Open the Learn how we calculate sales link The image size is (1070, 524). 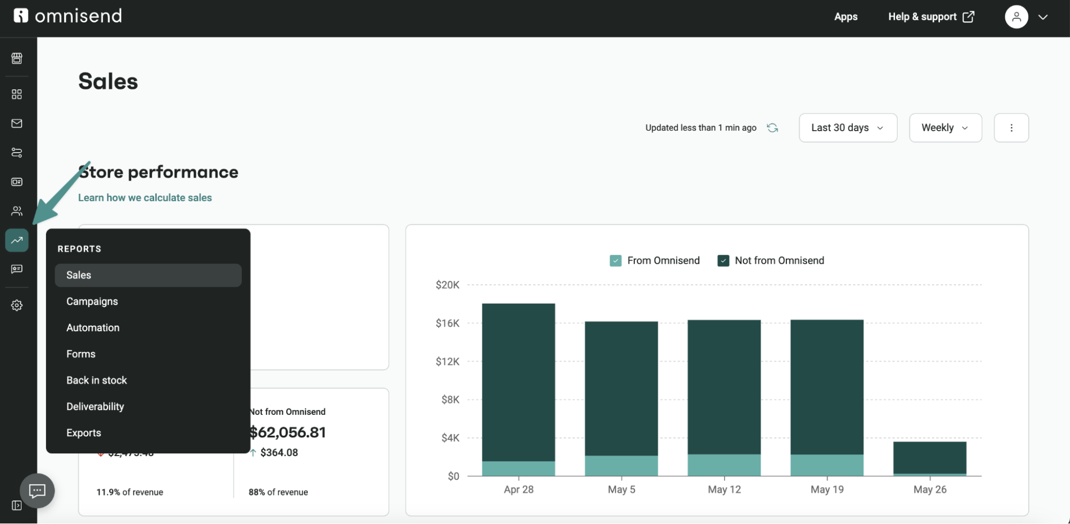click(x=145, y=198)
